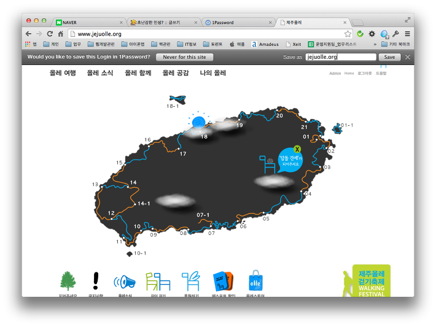Open the 아이폰앱 bookmarks folder
Image resolution: width=436 pixels, height=327 pixels.
[133, 44]
